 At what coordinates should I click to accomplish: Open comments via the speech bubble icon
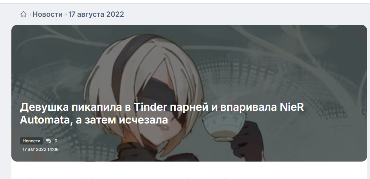tap(49, 141)
